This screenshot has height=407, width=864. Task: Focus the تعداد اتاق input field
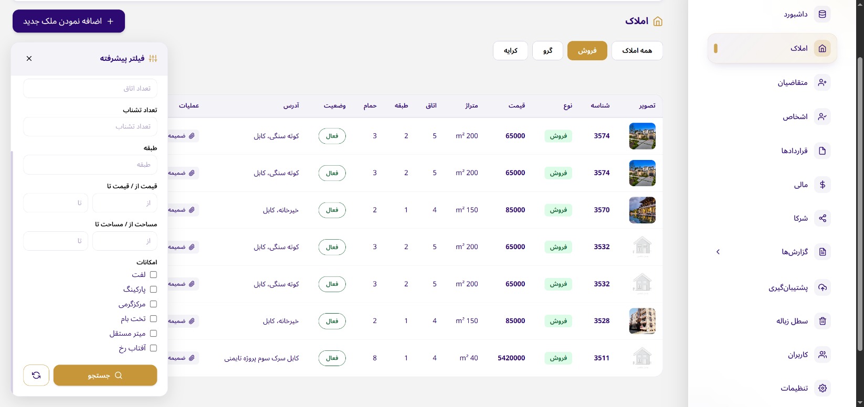[90, 88]
